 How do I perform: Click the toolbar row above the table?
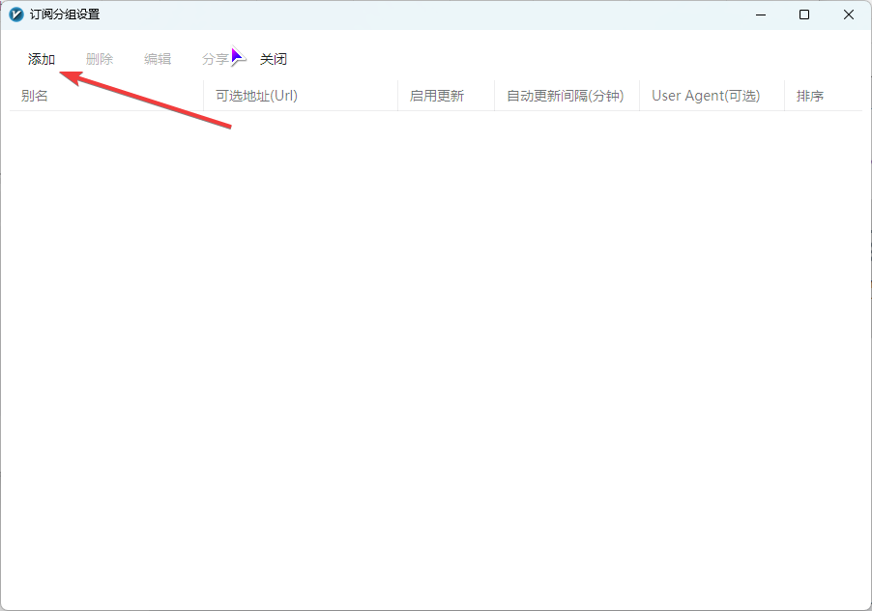pos(483,58)
